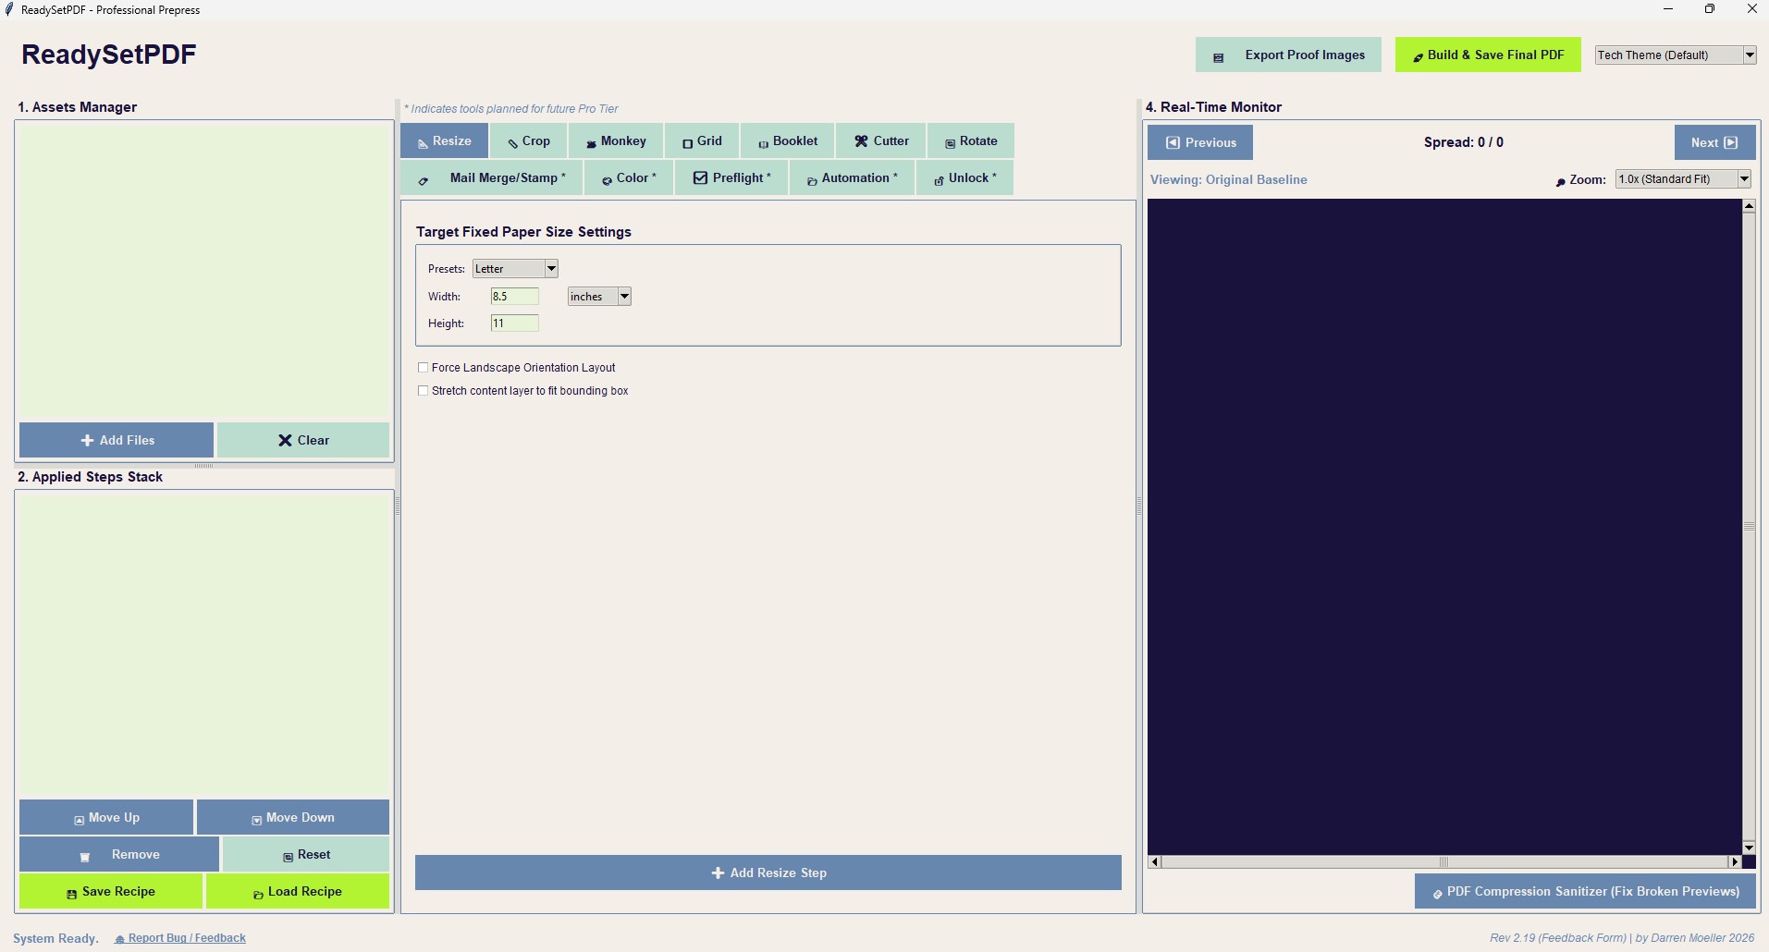
Task: Open the Resize tool tab
Action: 444,141
